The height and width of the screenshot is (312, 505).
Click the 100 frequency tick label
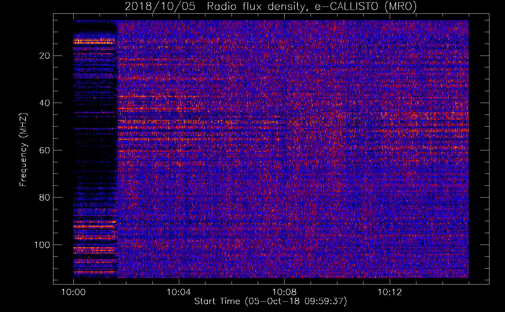(42, 245)
